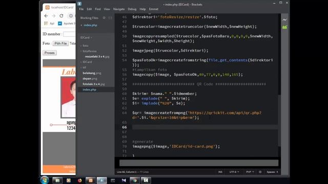328x184 pixels.
Task: Reload the localhost page in the browser
Action: (x=61, y=16)
